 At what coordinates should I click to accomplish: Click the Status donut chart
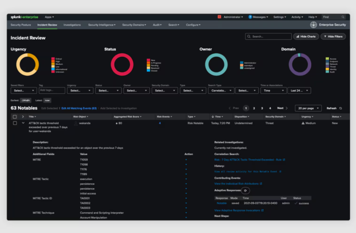[x=122, y=65]
